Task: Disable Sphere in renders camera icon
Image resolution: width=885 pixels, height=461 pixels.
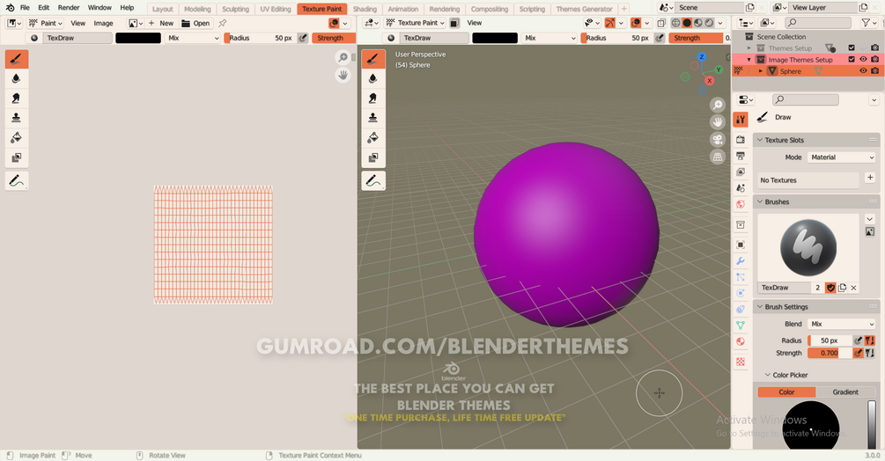Action: [x=874, y=71]
